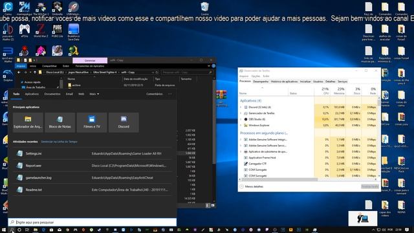Open the Explorador de Arquivos app tile
414x233 pixels.
click(28, 122)
